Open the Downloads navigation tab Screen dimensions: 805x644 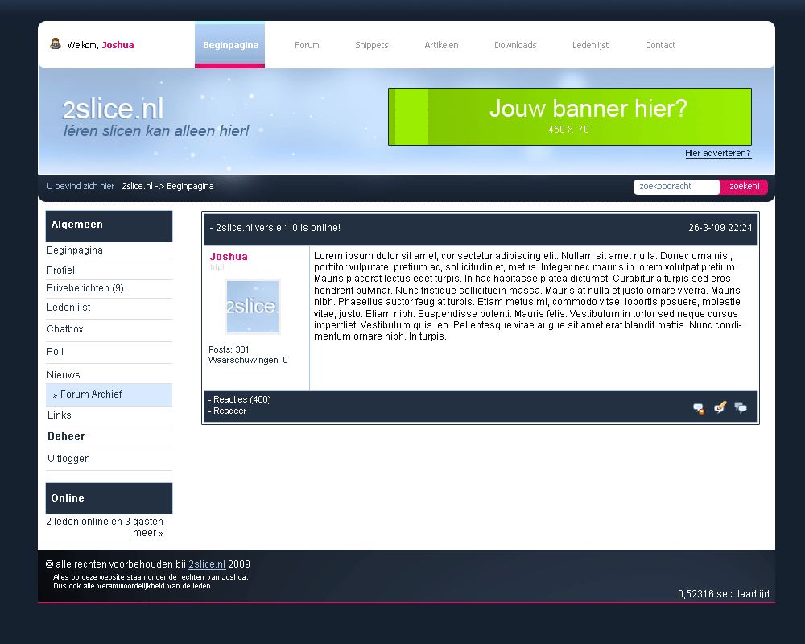point(515,45)
